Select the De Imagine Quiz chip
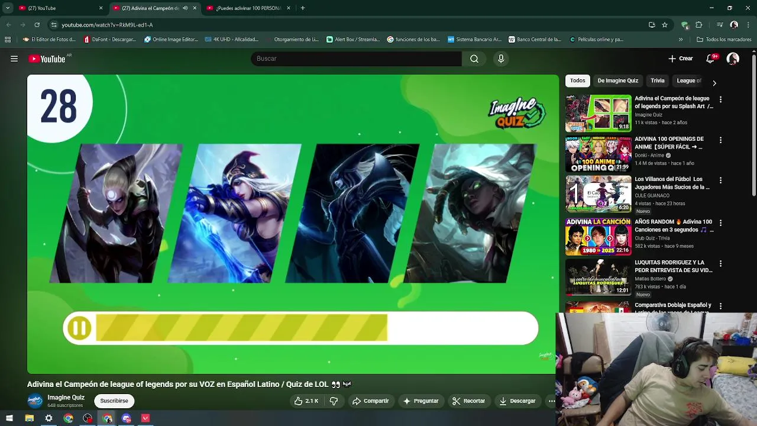Viewport: 757px width, 426px height. point(618,81)
